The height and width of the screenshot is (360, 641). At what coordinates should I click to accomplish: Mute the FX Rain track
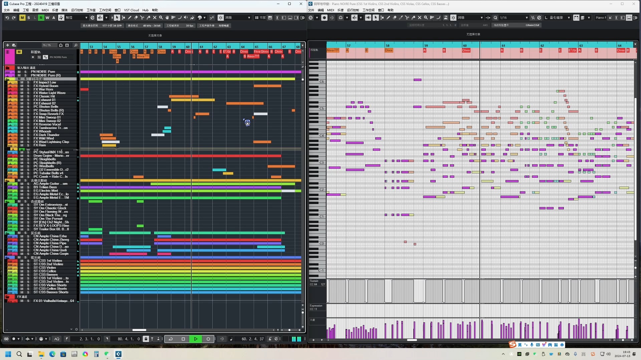(x=22, y=145)
